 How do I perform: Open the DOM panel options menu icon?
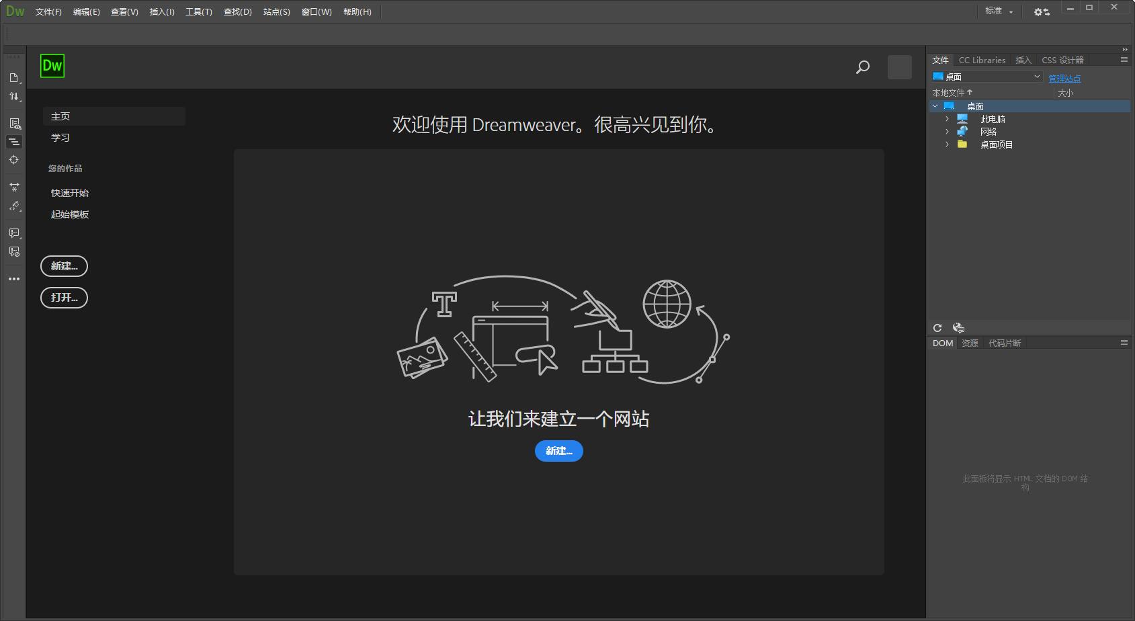coord(1124,343)
